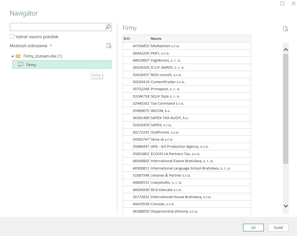
Task: Click the NOX consult, s.r.o. cell
Action: point(200,75)
